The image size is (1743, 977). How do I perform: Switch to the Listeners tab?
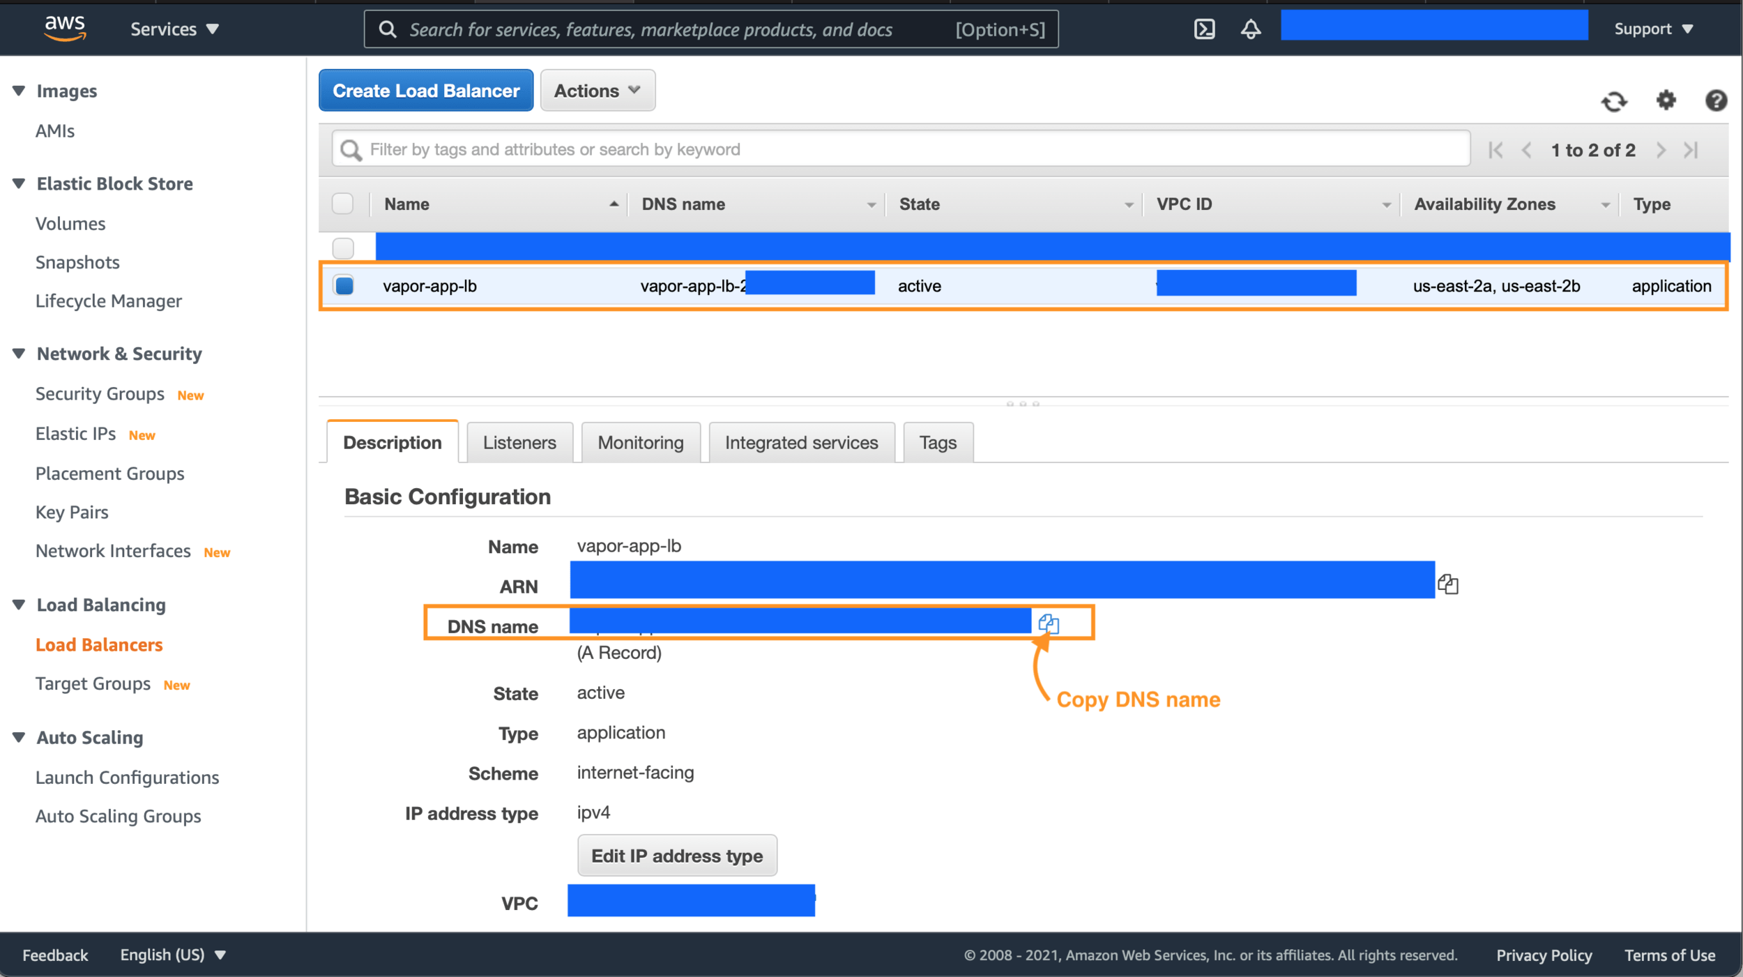click(519, 443)
